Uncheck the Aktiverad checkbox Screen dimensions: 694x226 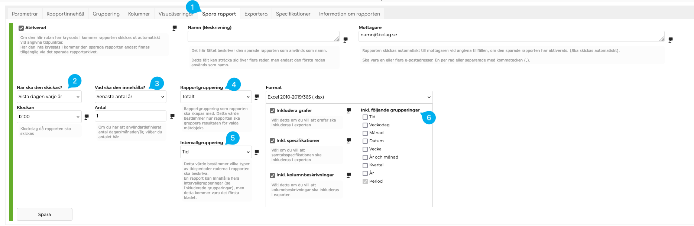pyautogui.click(x=22, y=28)
